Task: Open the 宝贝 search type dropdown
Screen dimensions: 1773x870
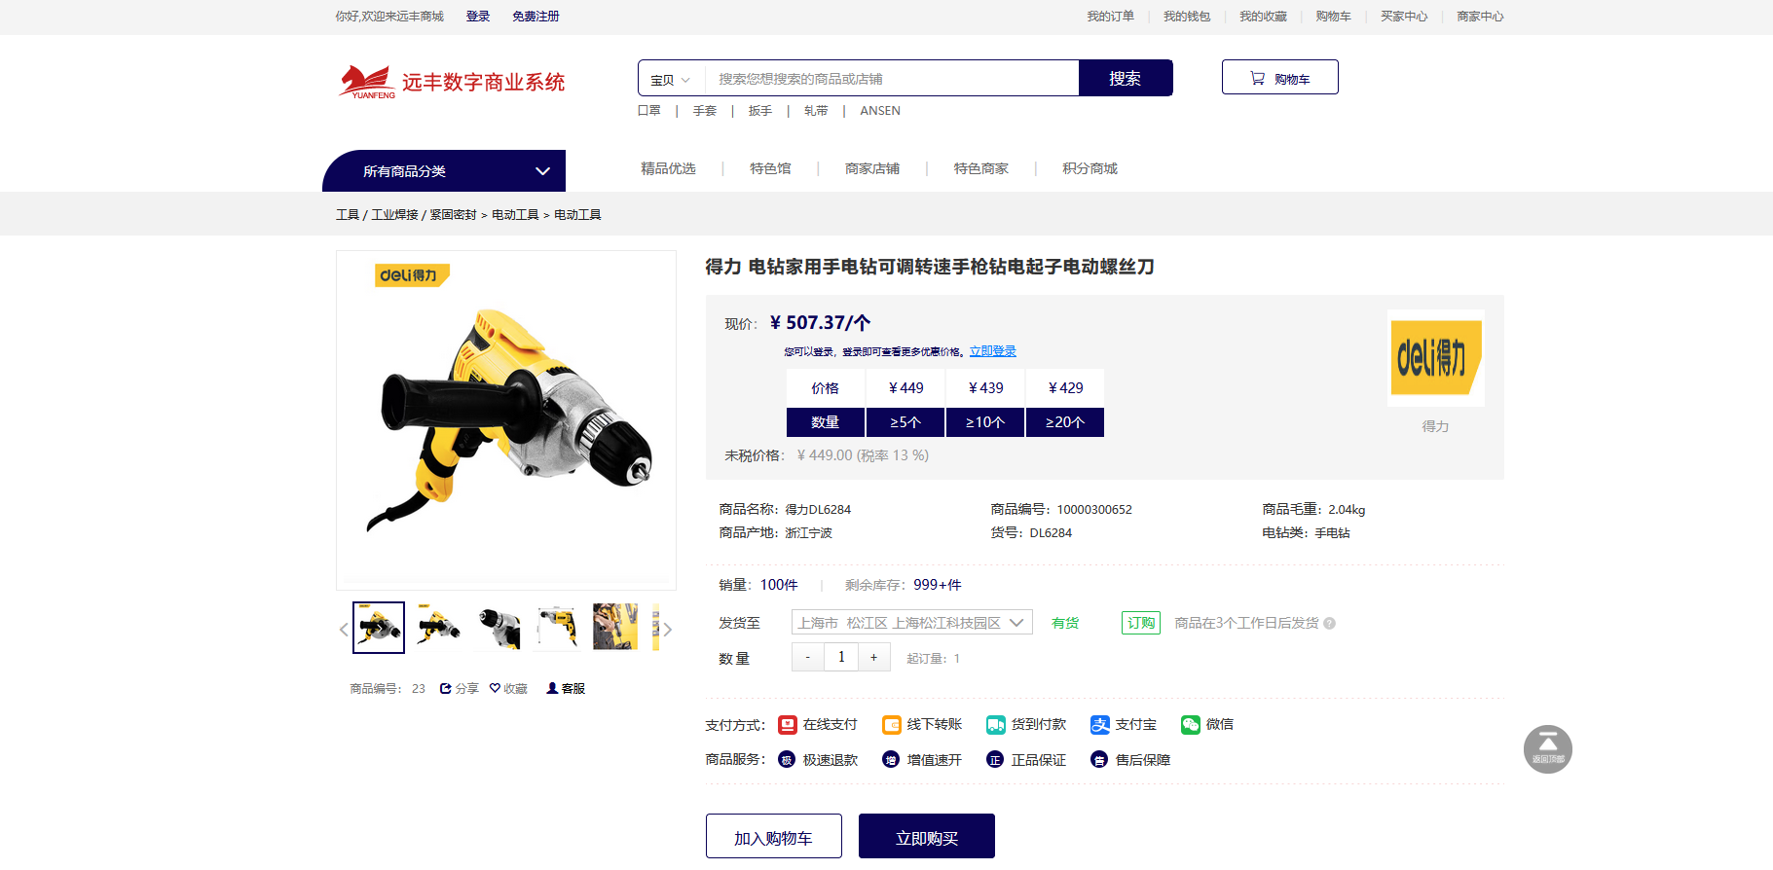Action: click(x=671, y=79)
